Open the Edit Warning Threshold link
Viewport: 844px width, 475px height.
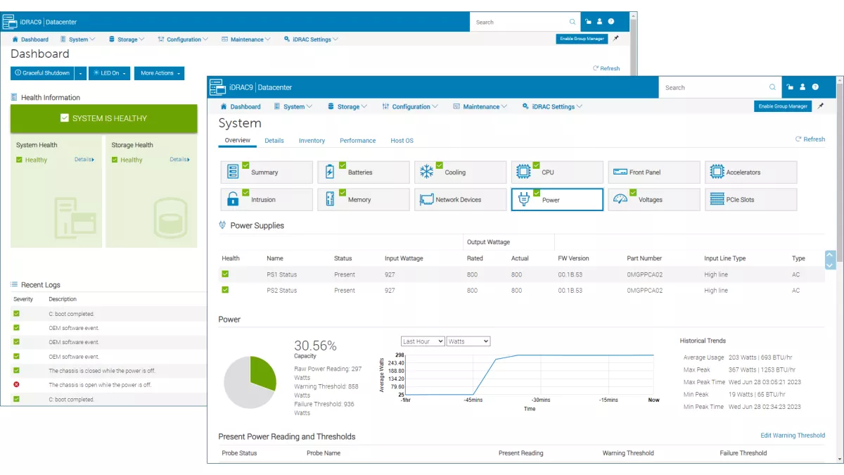pos(793,436)
